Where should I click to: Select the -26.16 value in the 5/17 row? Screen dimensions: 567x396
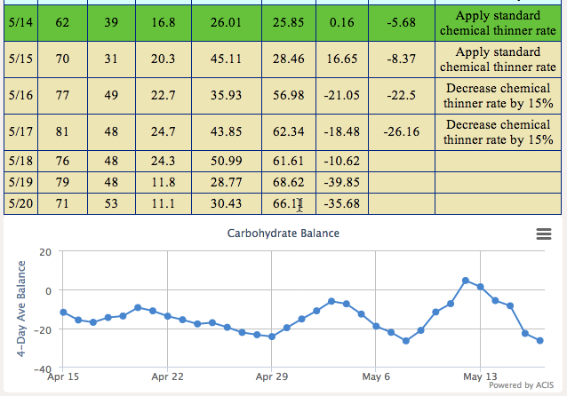(400, 131)
